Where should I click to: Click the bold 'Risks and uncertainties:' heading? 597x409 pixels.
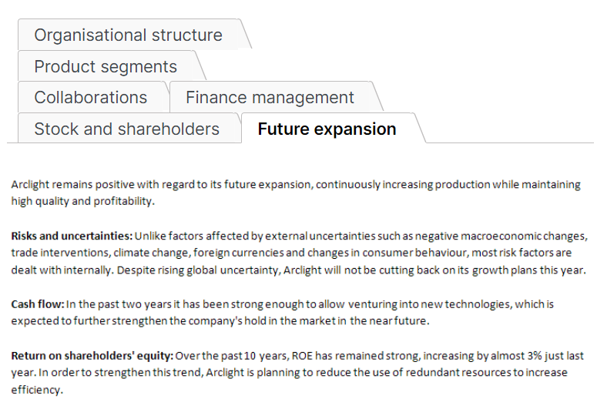[72, 236]
